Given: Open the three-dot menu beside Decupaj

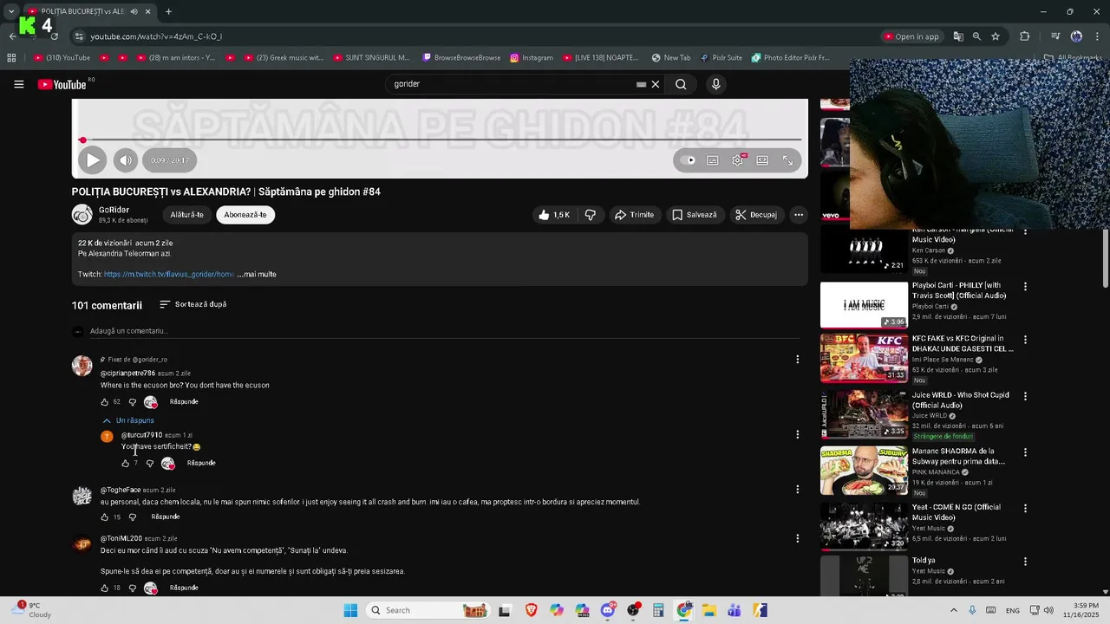Looking at the screenshot, I should point(799,215).
